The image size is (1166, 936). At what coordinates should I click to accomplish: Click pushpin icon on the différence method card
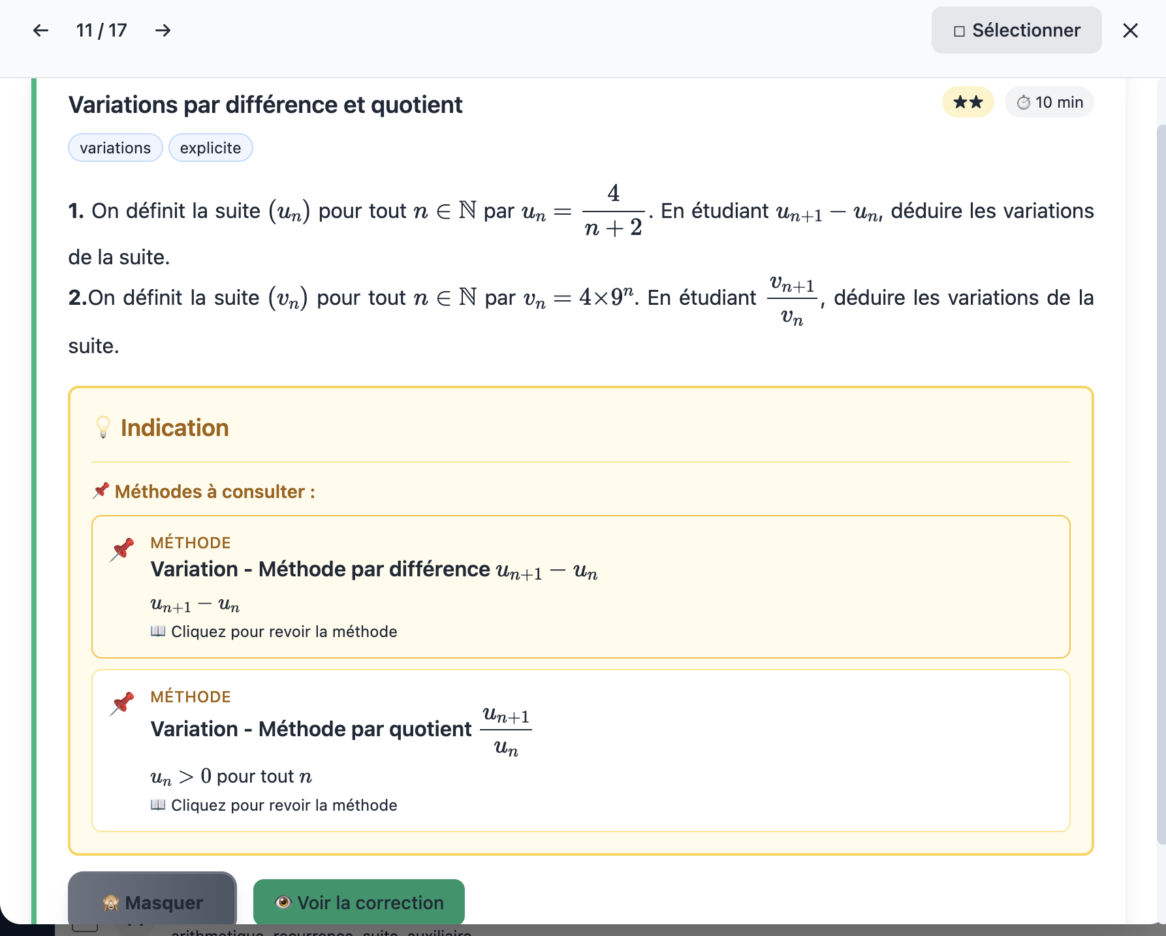[122, 549]
